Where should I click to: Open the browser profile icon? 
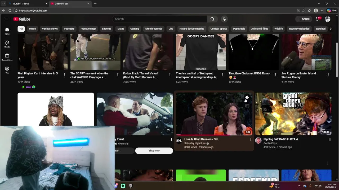click(x=316, y=11)
